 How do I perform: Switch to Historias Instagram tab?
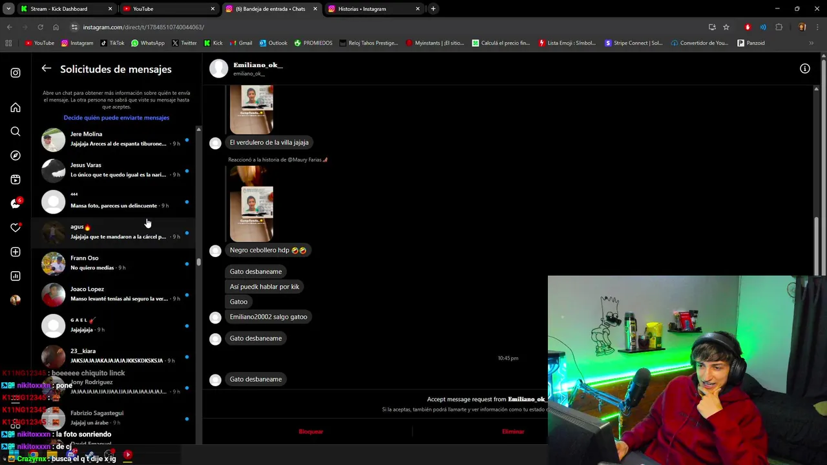click(x=375, y=9)
